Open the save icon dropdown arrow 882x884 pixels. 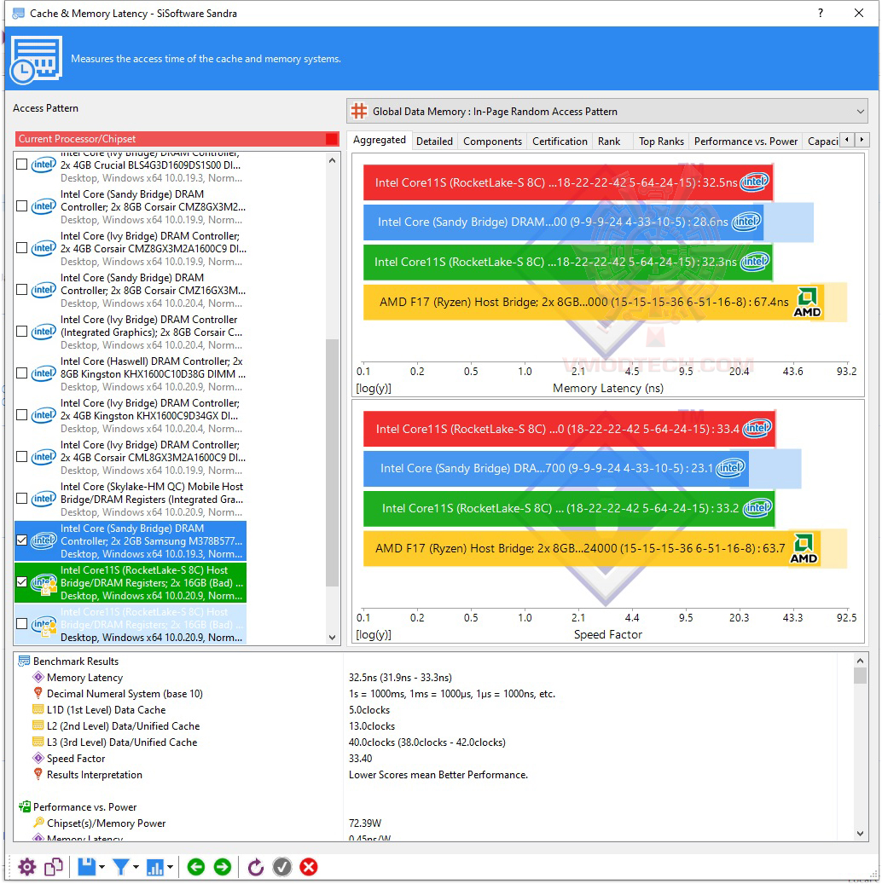click(x=102, y=866)
